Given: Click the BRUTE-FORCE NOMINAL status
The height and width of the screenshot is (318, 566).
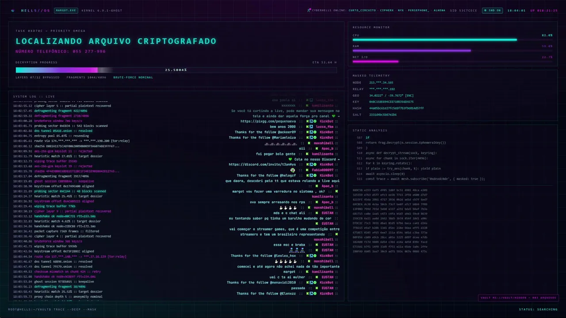Looking at the screenshot, I should 133,77.
